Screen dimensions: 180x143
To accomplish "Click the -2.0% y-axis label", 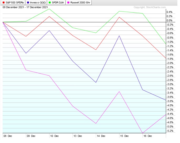I will [170, 63].
